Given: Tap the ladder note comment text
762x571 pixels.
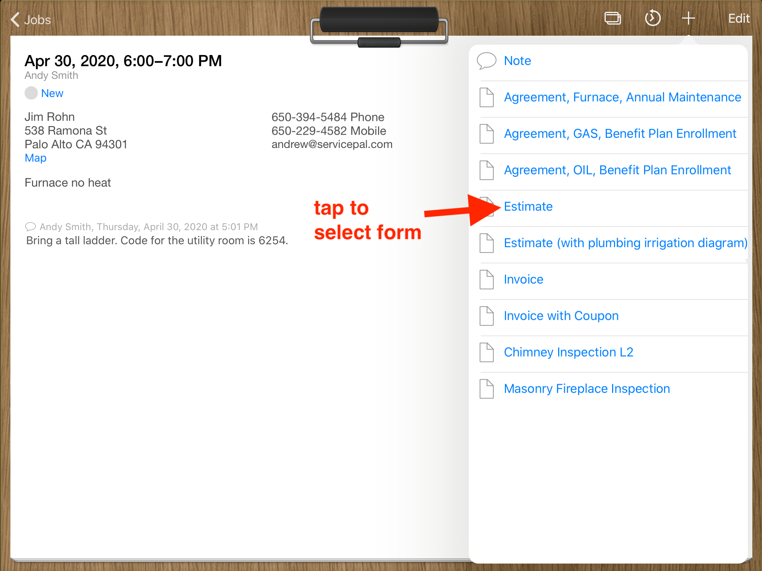Looking at the screenshot, I should [x=157, y=241].
